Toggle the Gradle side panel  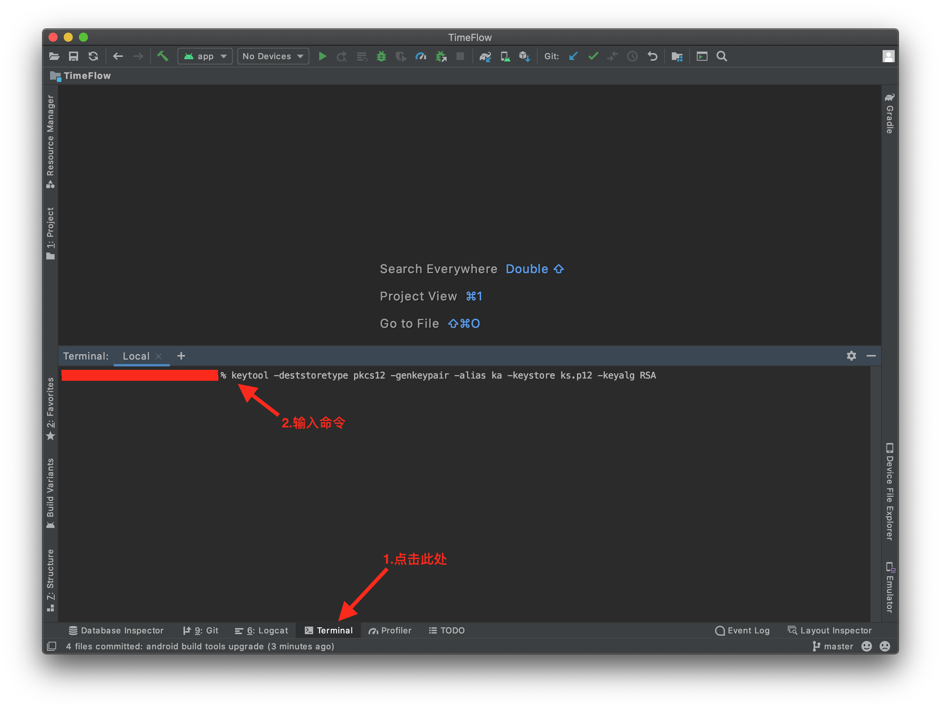[889, 114]
